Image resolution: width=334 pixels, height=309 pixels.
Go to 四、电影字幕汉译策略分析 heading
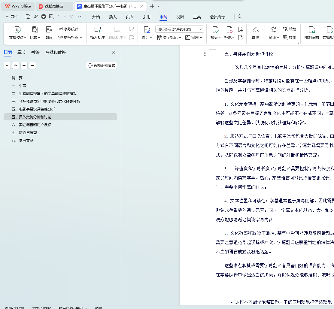[x=33, y=109]
